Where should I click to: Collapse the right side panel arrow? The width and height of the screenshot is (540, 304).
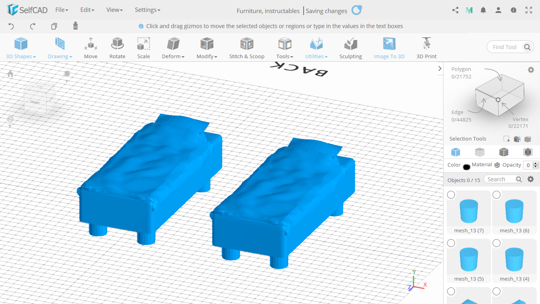point(440,68)
